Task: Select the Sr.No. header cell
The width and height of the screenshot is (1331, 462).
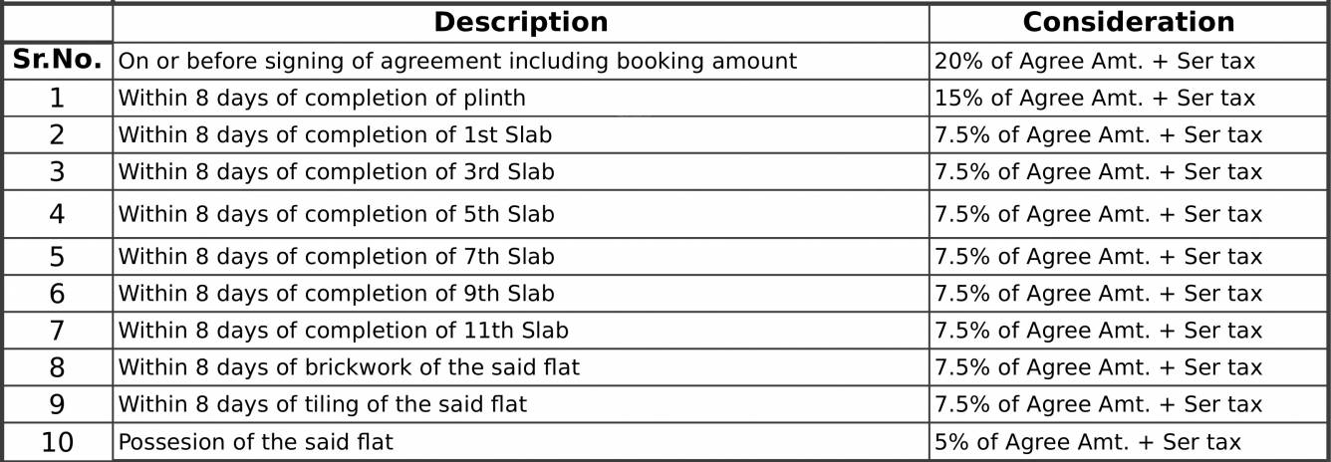Action: click(57, 61)
